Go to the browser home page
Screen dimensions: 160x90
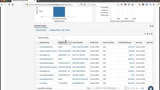pyautogui.click(x=13, y=4)
